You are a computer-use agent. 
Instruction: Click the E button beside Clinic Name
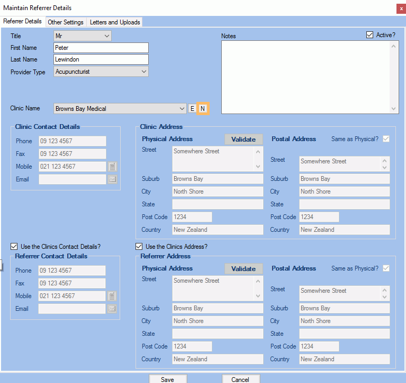(192, 108)
